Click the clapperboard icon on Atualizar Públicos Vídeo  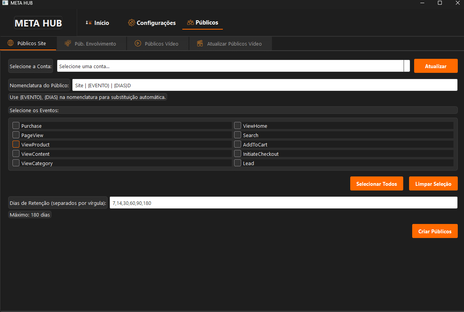click(x=200, y=44)
